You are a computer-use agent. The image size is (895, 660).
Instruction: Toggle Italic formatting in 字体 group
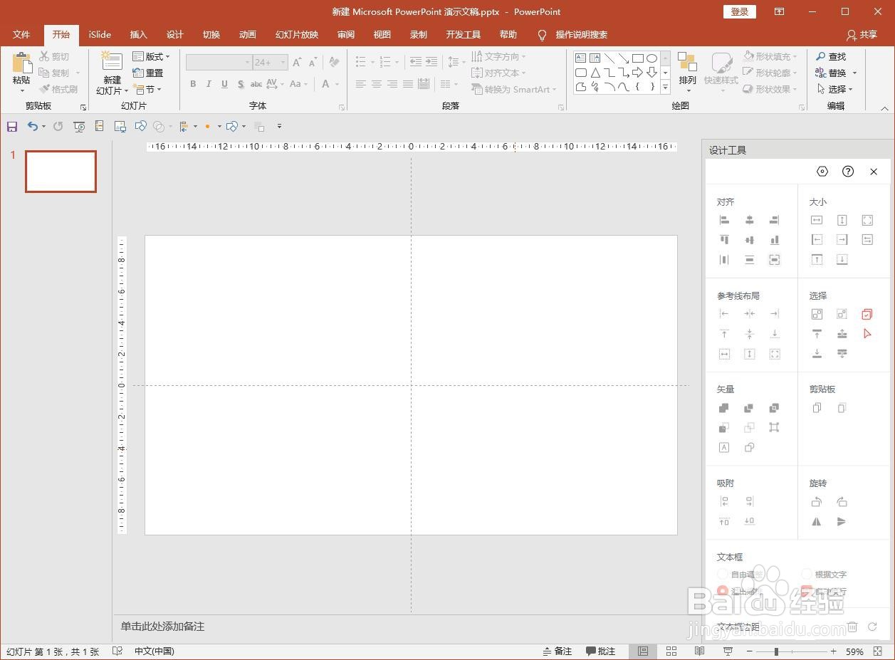[x=209, y=84]
